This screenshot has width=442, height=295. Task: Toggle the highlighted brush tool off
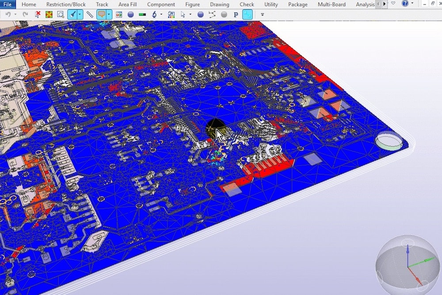(72, 14)
